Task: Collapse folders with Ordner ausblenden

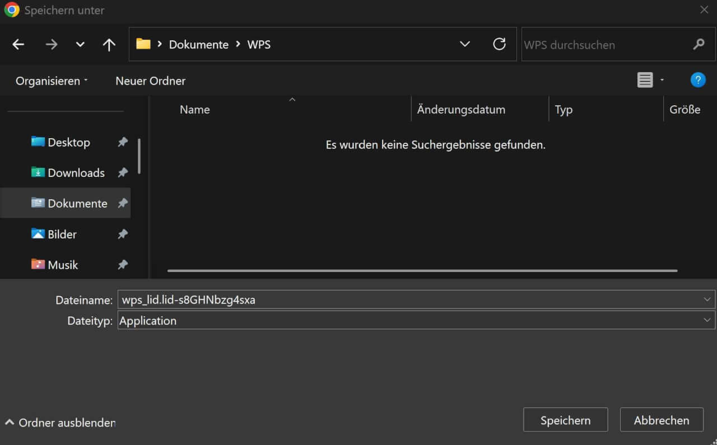Action: [x=60, y=423]
